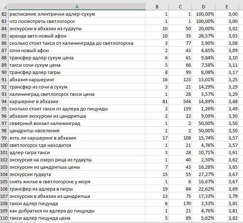Select cell 'адлер гагра такси'
Screen dimensions: 243x223
tap(77, 152)
